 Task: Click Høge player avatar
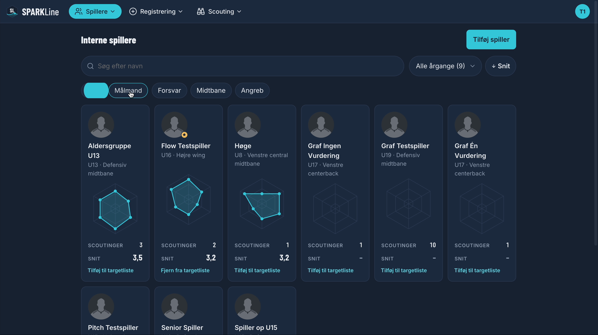pos(247,125)
